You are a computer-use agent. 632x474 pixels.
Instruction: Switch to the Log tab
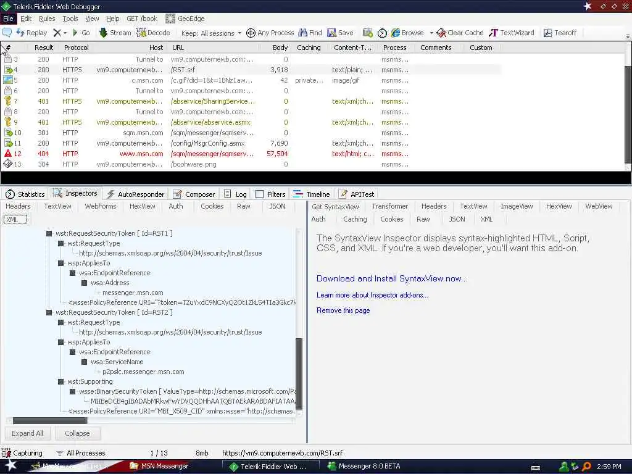235,194
